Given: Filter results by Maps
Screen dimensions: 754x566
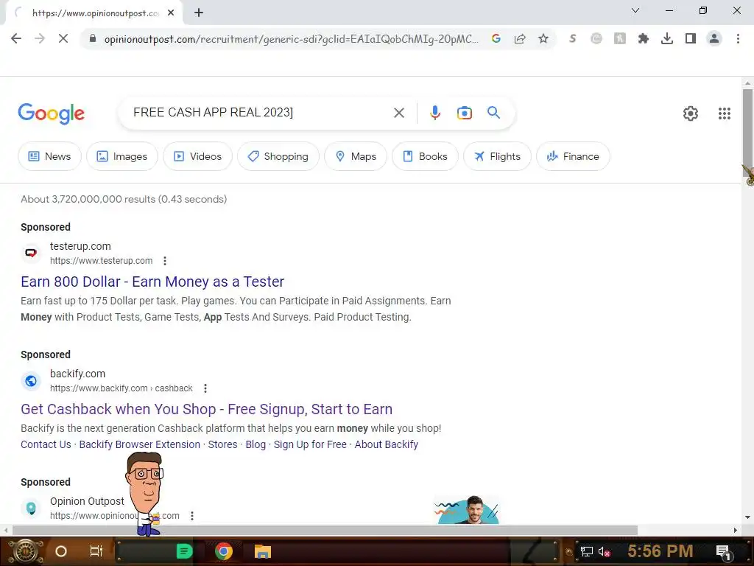Looking at the screenshot, I should (356, 156).
